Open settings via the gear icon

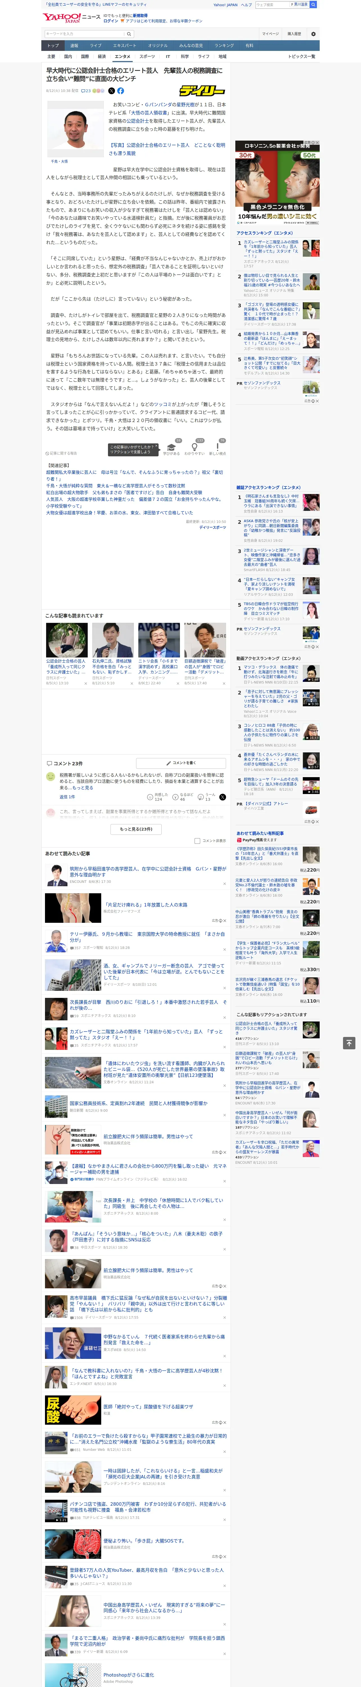[x=313, y=33]
